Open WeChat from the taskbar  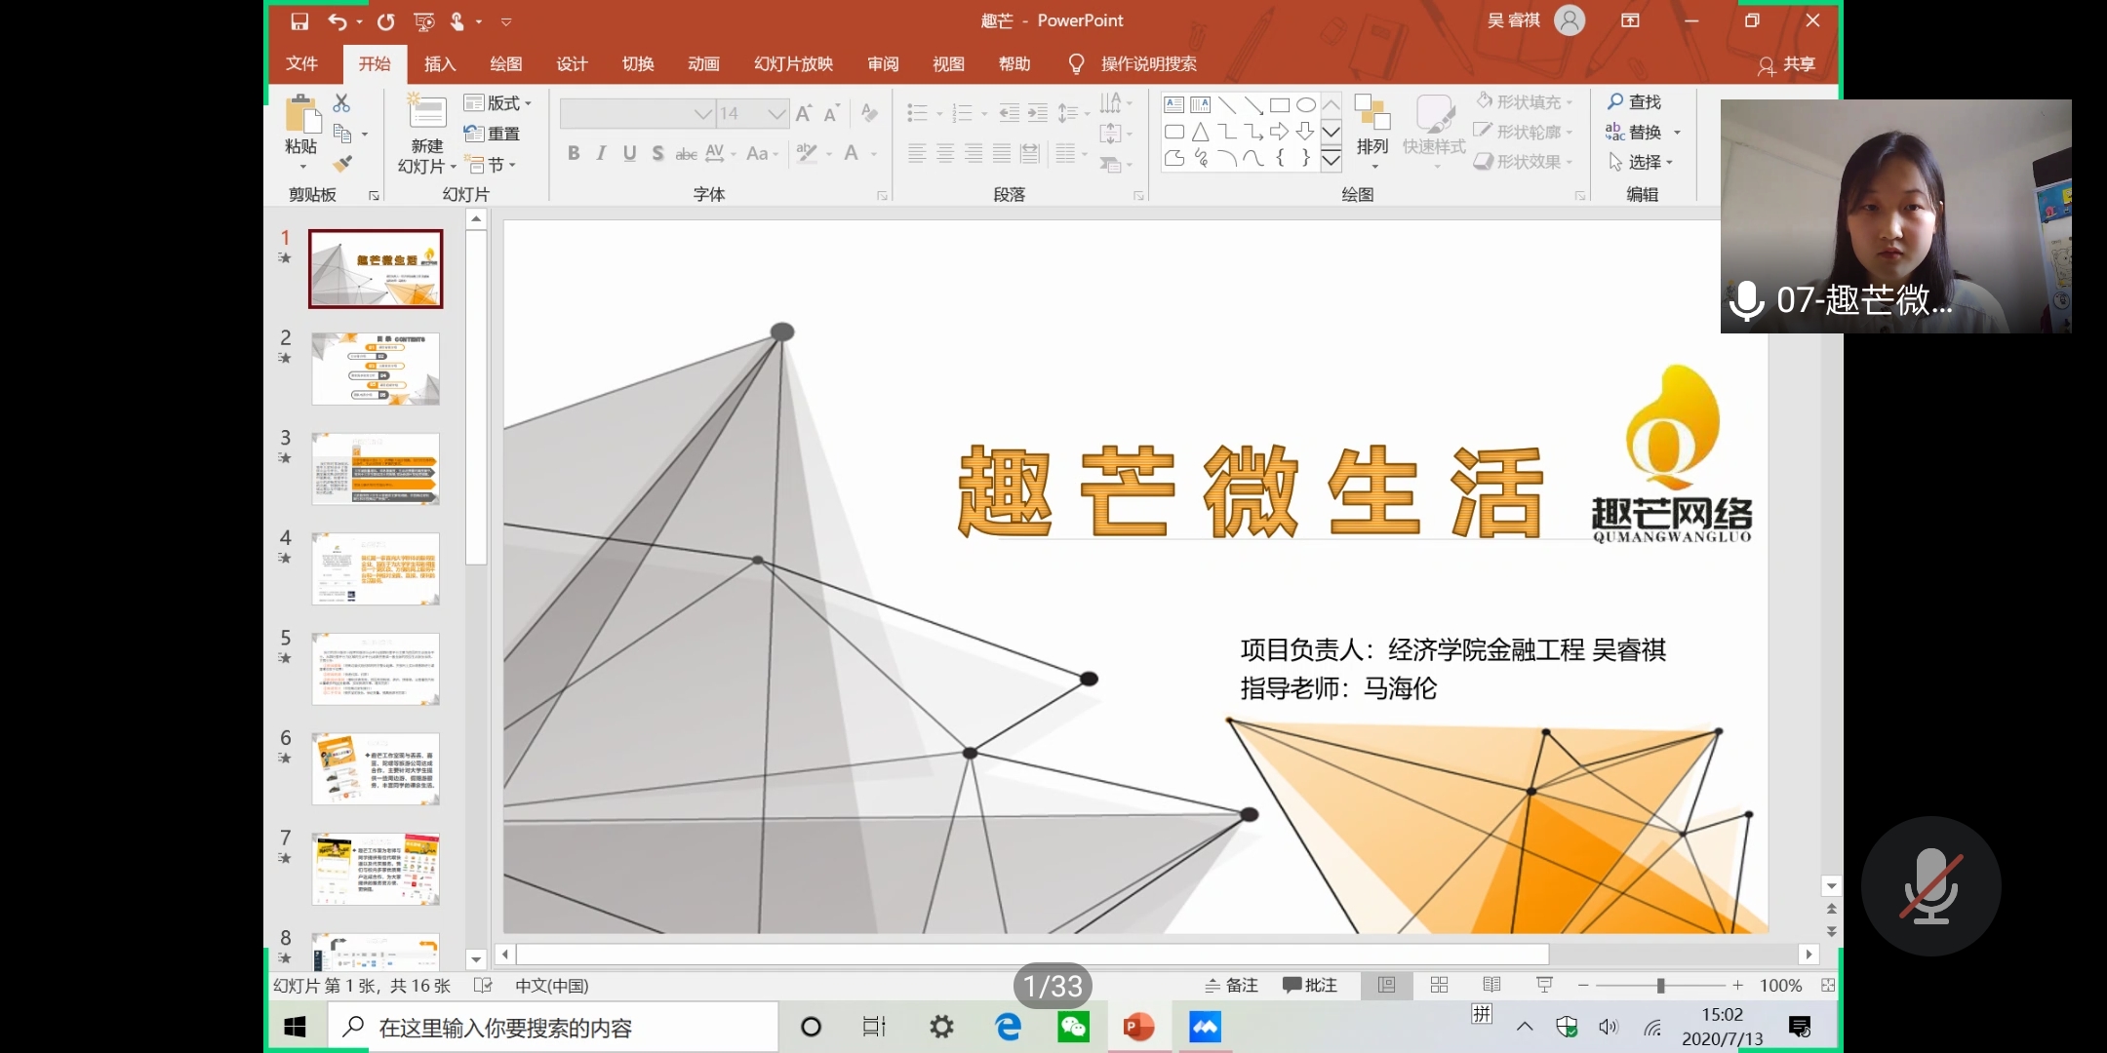[1073, 1027]
